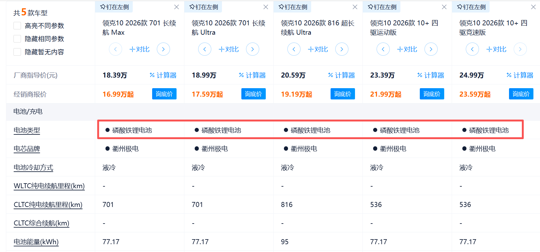Select the 领克10 2026款 816 超长续航 Ultra title
The height and width of the screenshot is (252, 540).
[318, 28]
